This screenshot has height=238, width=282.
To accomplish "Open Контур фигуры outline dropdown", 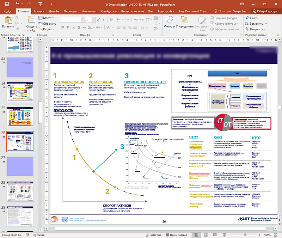I will click(224, 23).
